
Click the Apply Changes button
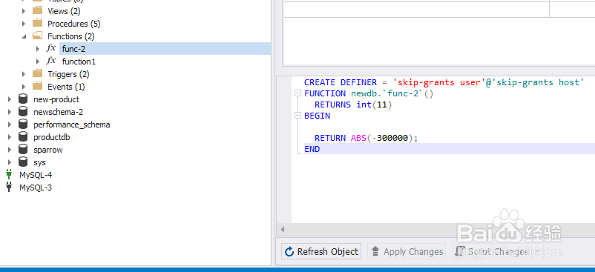(407, 251)
